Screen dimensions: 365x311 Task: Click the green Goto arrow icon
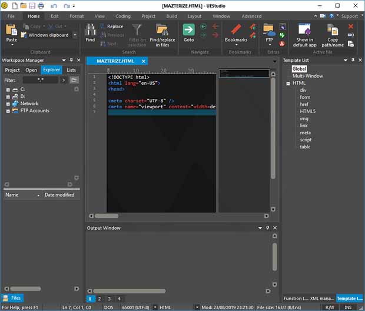click(x=188, y=30)
